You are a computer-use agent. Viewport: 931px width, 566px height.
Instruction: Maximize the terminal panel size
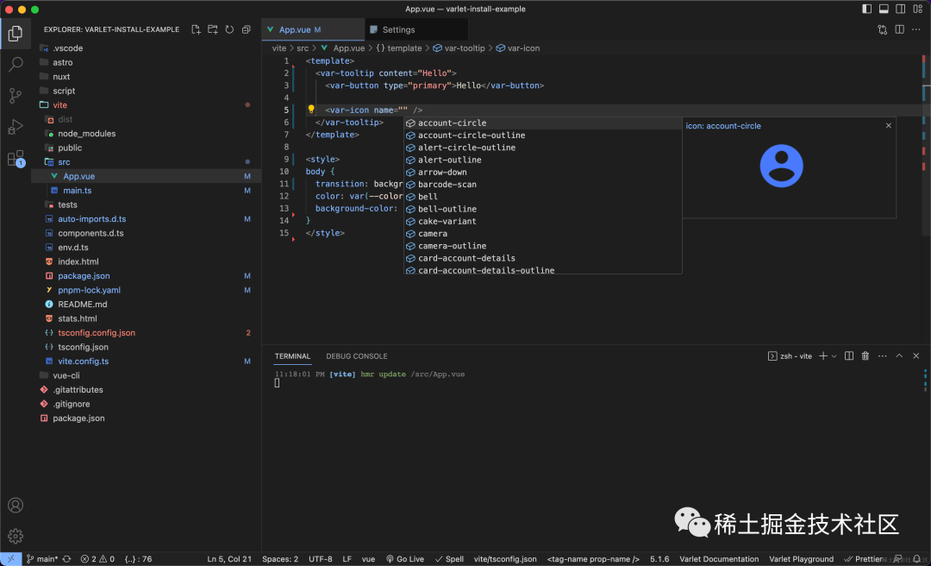coord(899,356)
